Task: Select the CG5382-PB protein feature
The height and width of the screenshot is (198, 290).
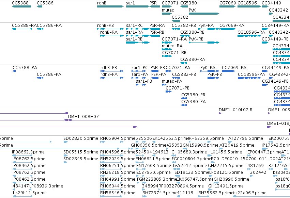Action: 176,78
